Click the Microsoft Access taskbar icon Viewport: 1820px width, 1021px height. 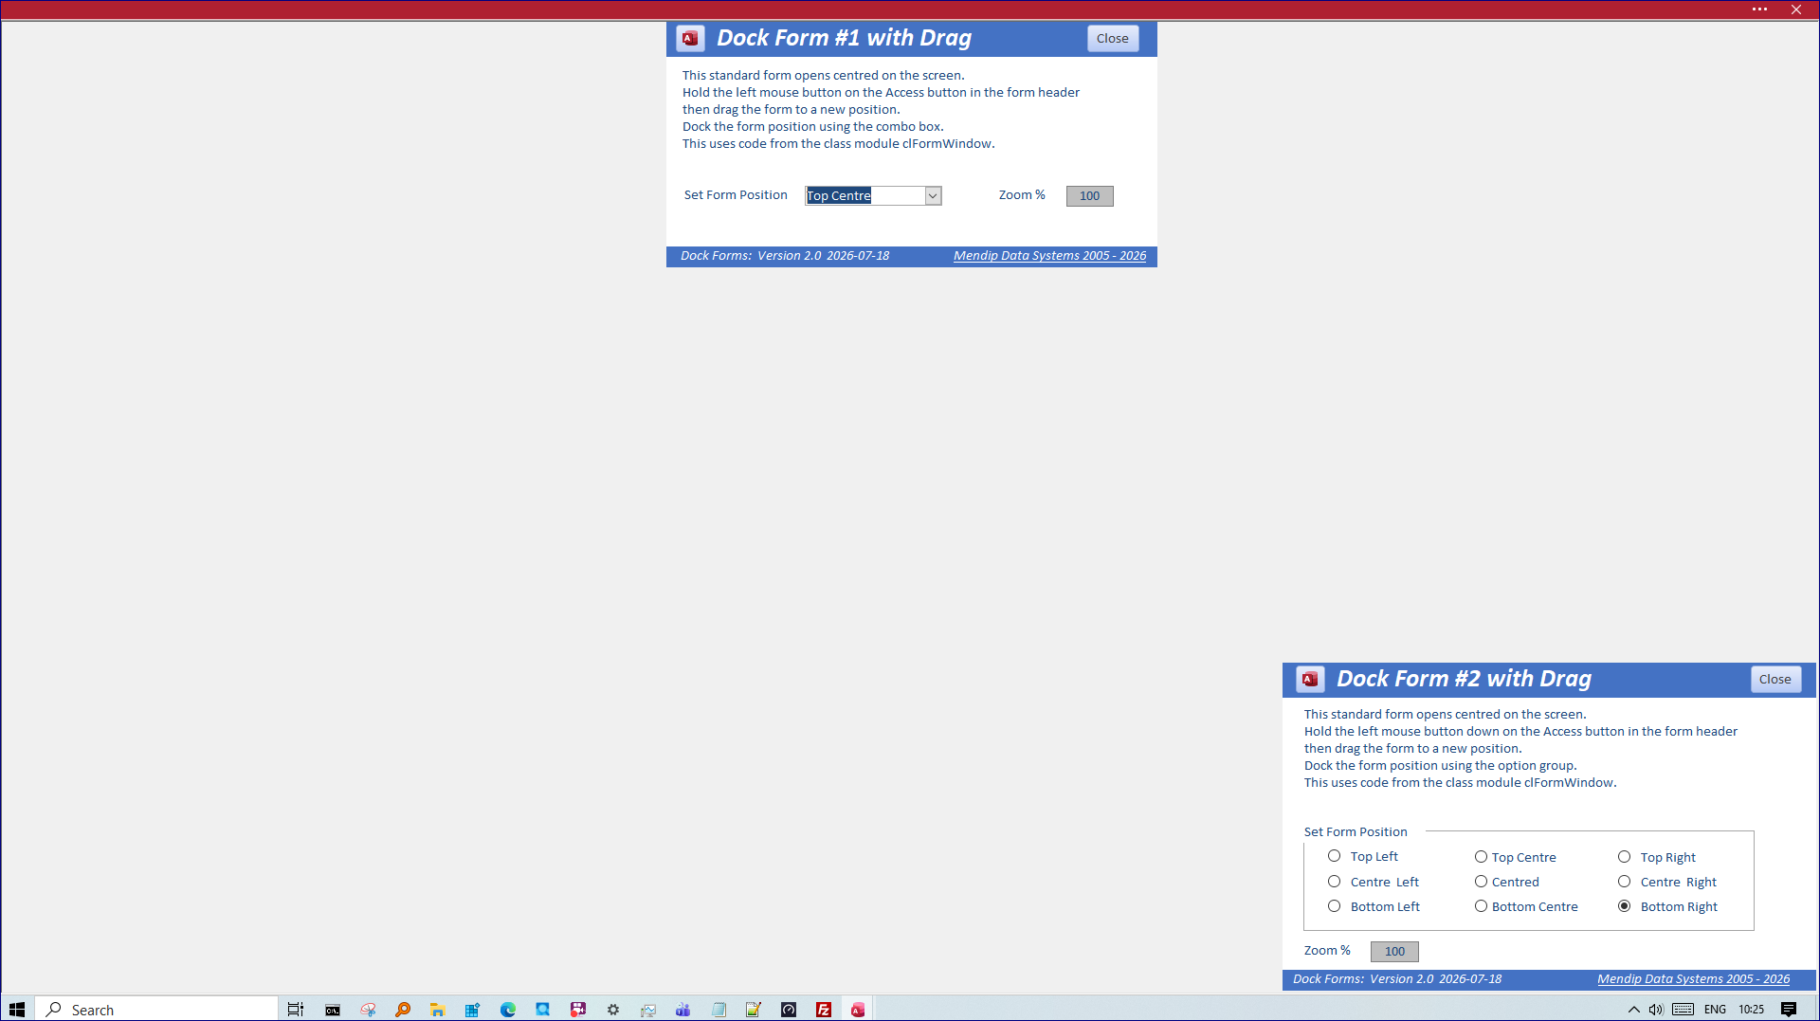coord(858,1010)
